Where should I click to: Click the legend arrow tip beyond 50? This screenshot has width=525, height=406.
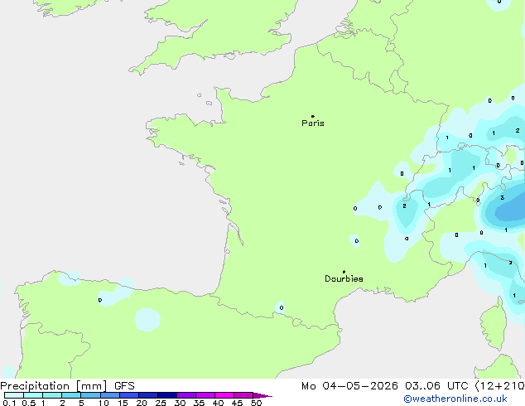pos(262,395)
